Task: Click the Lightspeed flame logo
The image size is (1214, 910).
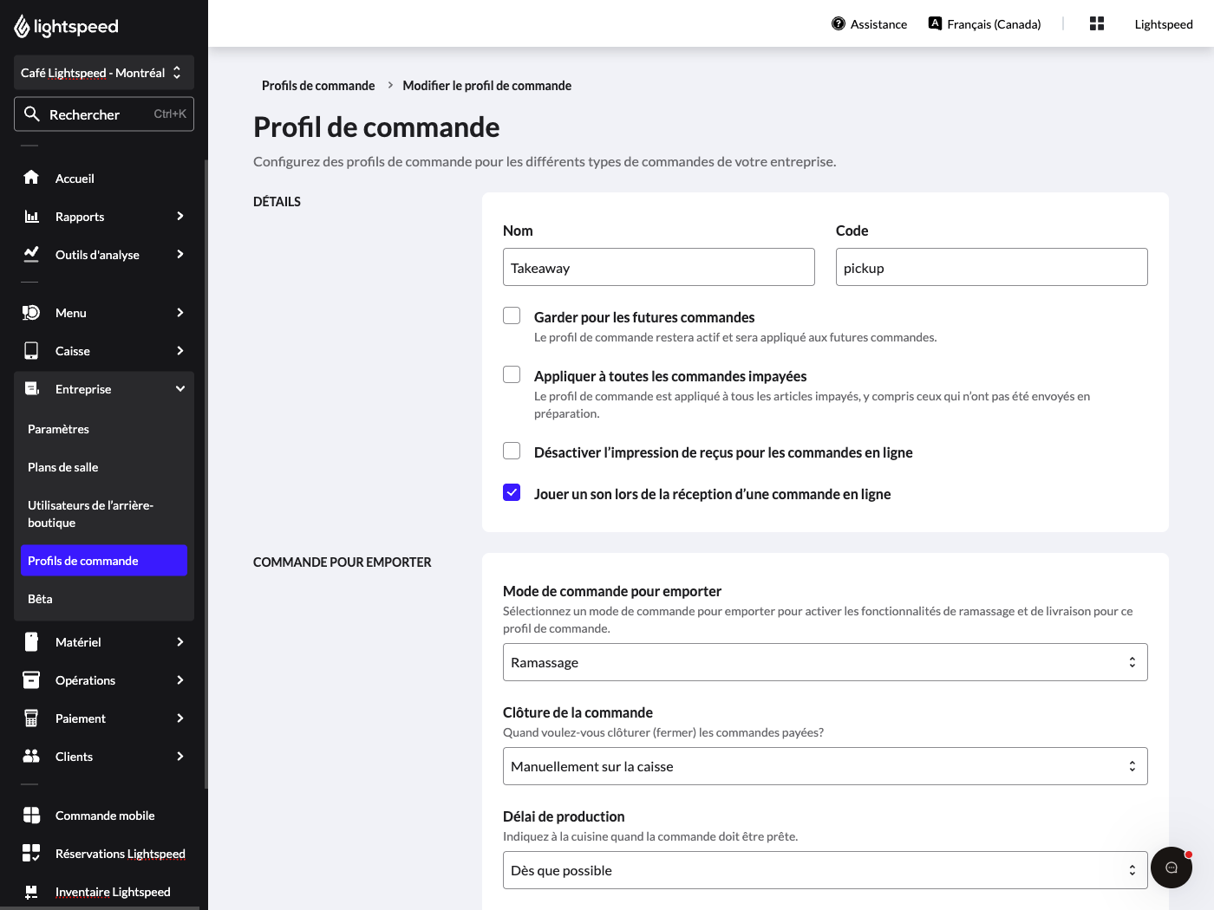Action: coord(23,27)
